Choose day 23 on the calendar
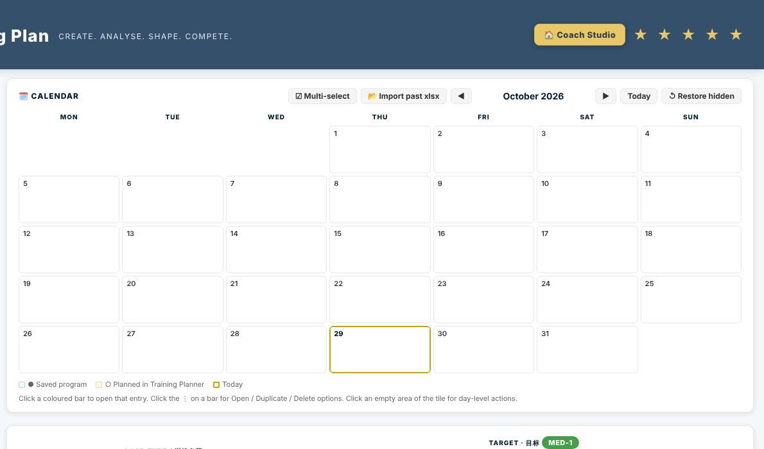Viewport: 764px width, 449px height. coord(483,300)
